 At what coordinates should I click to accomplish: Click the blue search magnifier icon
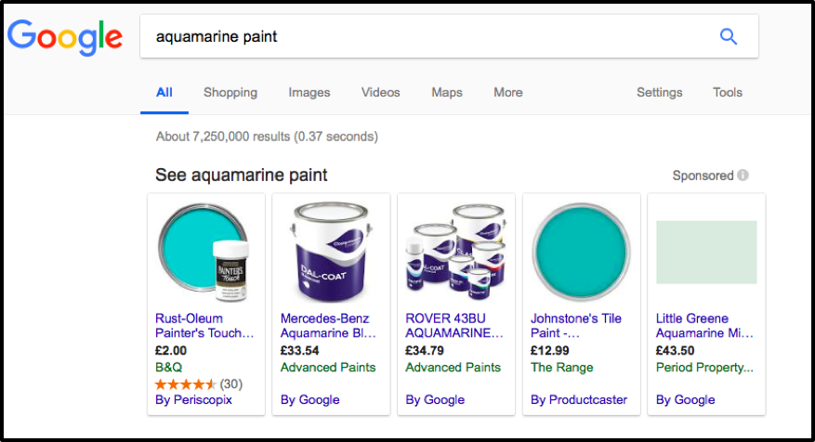pos(729,37)
